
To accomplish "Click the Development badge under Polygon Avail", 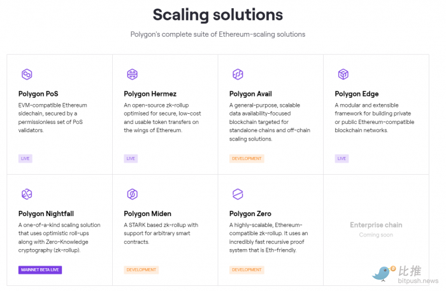I will click(x=247, y=158).
